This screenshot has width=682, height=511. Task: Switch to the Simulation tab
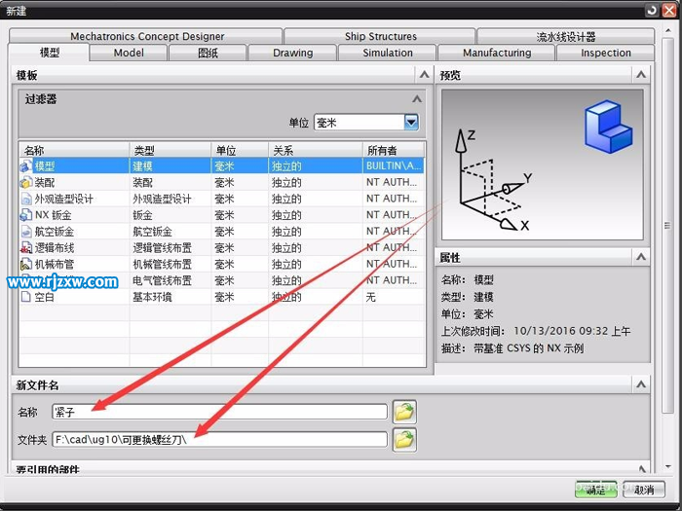pyautogui.click(x=388, y=53)
